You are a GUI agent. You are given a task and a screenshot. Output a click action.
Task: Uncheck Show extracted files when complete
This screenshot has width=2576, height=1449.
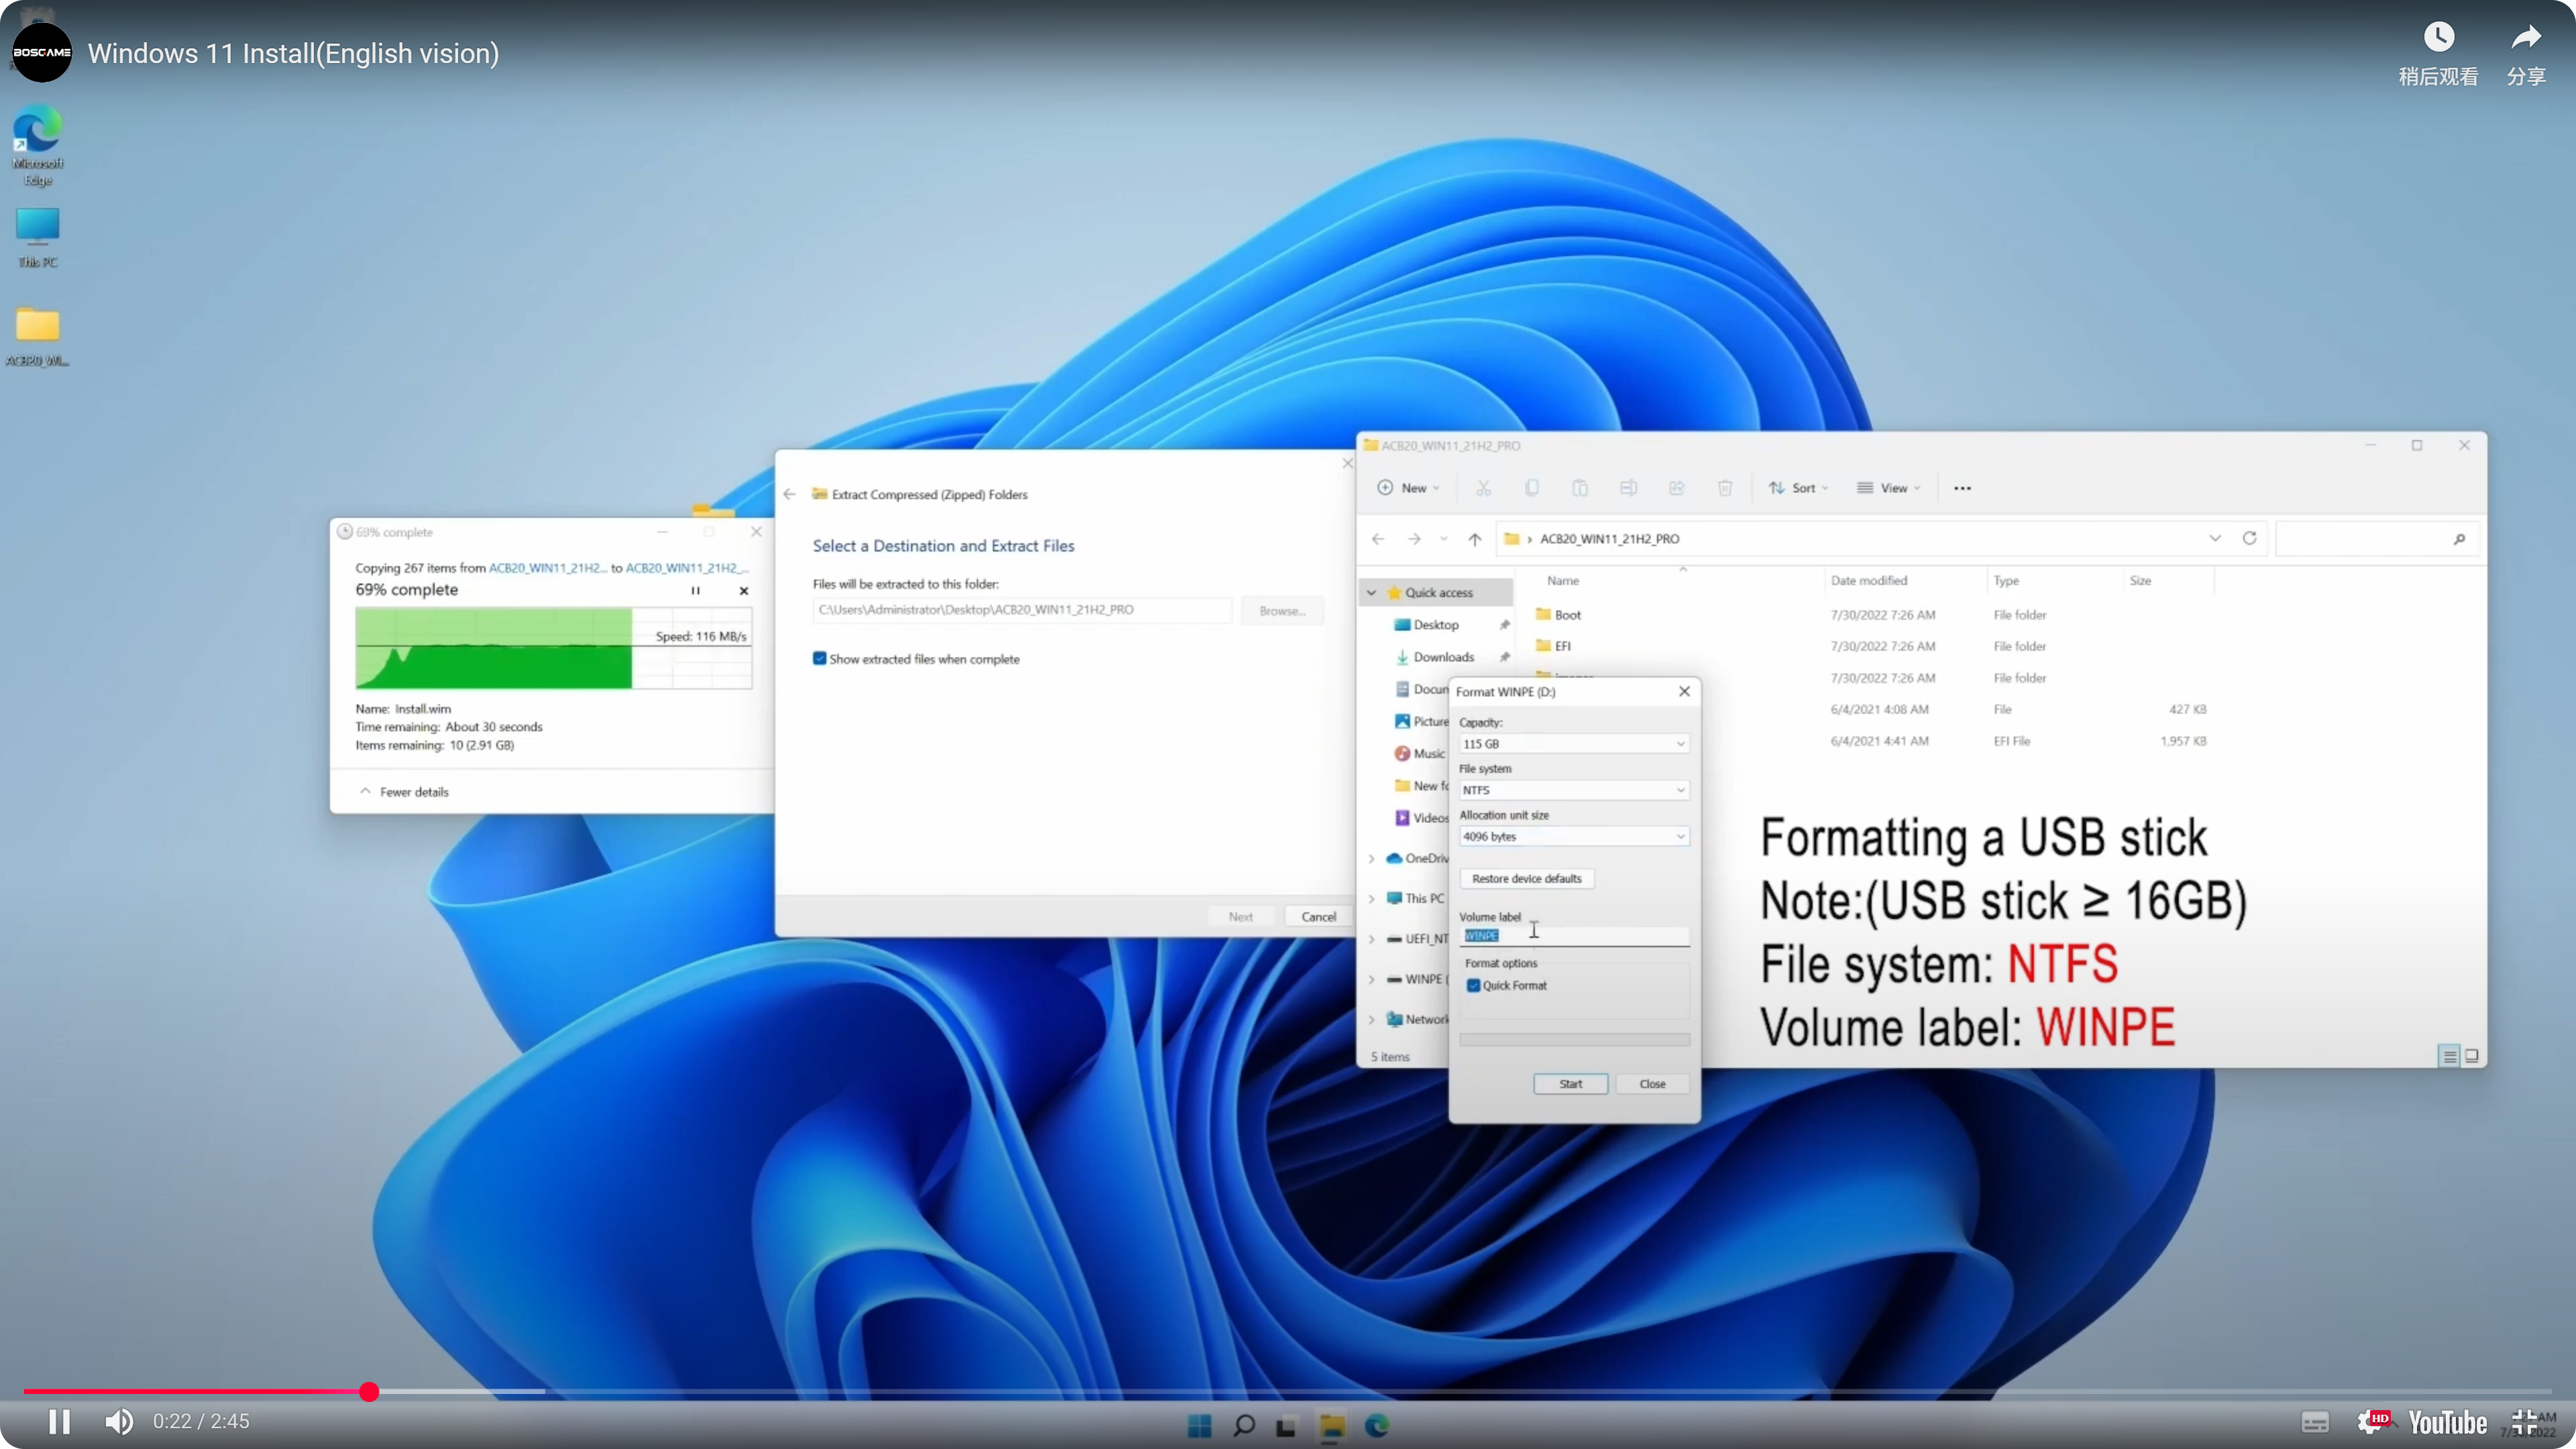(x=820, y=658)
